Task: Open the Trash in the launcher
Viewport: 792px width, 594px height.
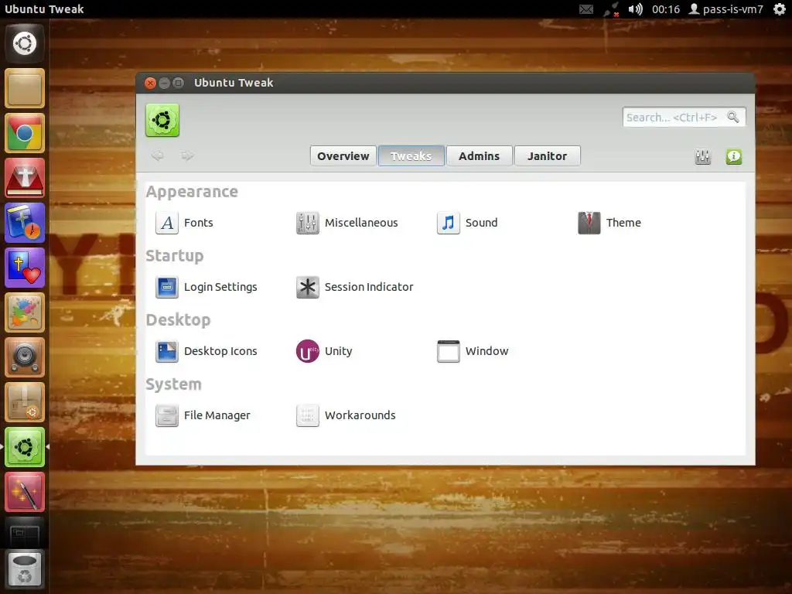Action: pos(24,570)
